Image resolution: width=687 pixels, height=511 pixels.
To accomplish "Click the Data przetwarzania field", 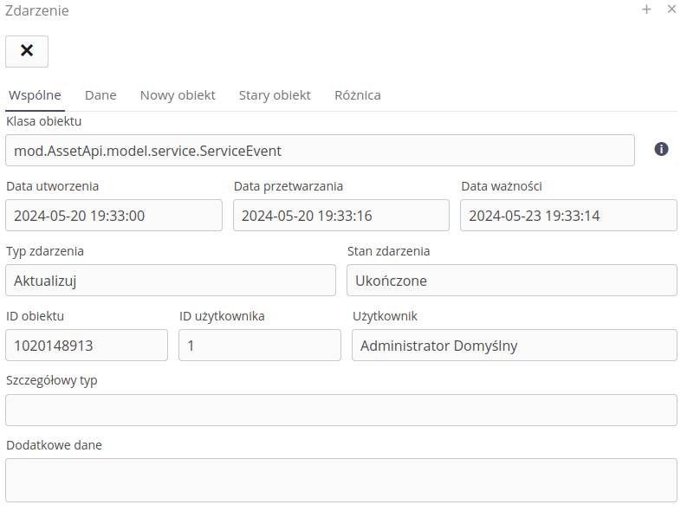I will tap(340, 216).
